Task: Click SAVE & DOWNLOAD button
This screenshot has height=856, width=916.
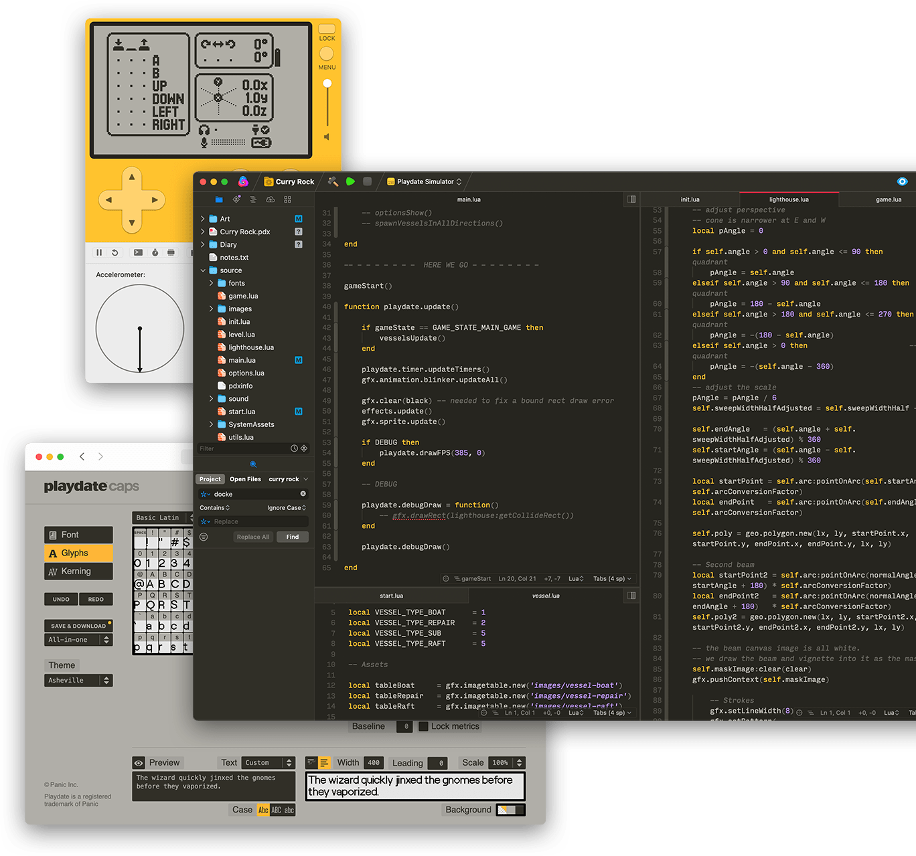Action: [78, 626]
